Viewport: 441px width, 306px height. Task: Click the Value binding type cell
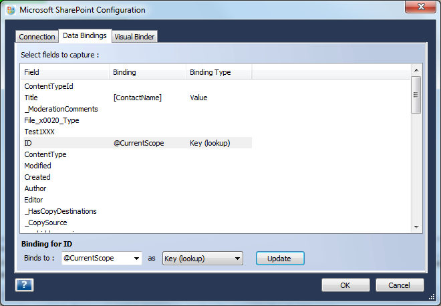pyautogui.click(x=198, y=98)
